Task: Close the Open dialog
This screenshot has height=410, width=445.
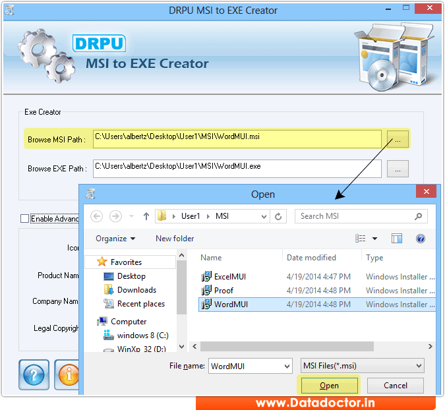Action: (x=427, y=192)
